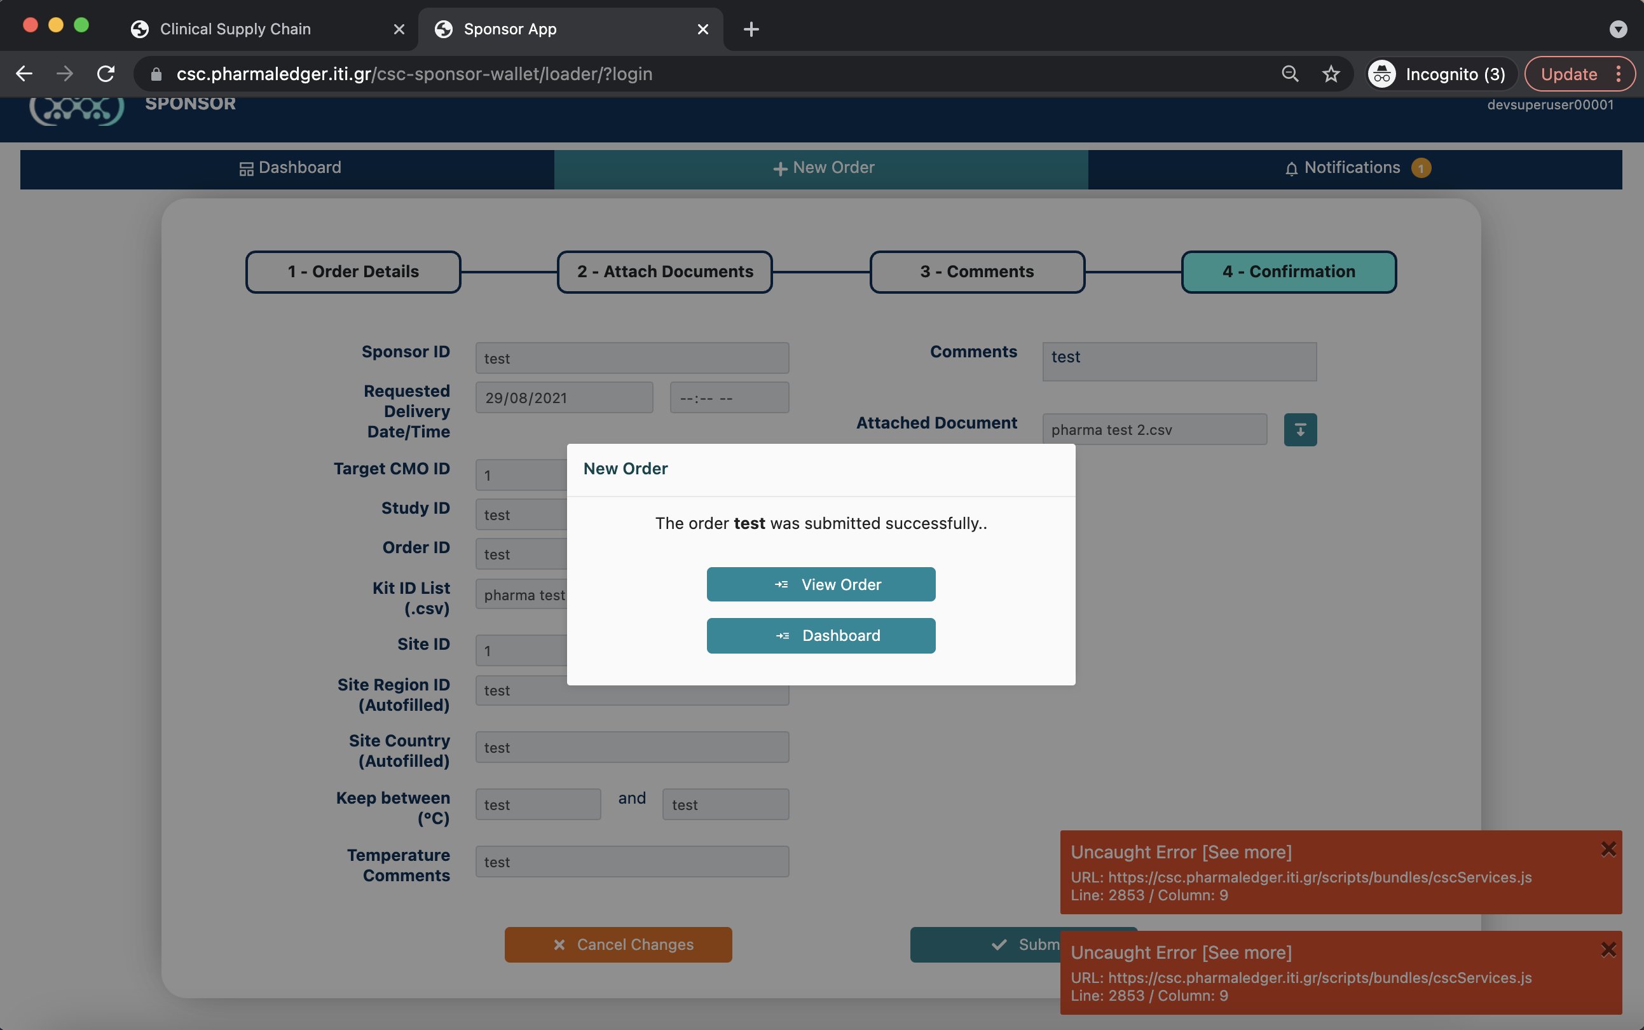Open the zoom magnifier in address bar
This screenshot has width=1644, height=1030.
point(1290,74)
